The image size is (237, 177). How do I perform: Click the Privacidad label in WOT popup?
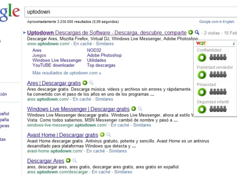click(x=206, y=85)
